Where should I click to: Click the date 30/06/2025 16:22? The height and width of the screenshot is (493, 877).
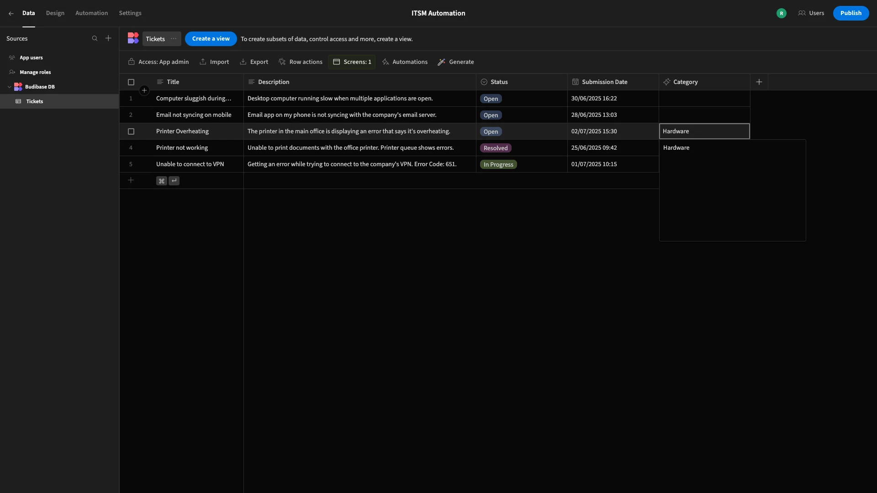(594, 99)
